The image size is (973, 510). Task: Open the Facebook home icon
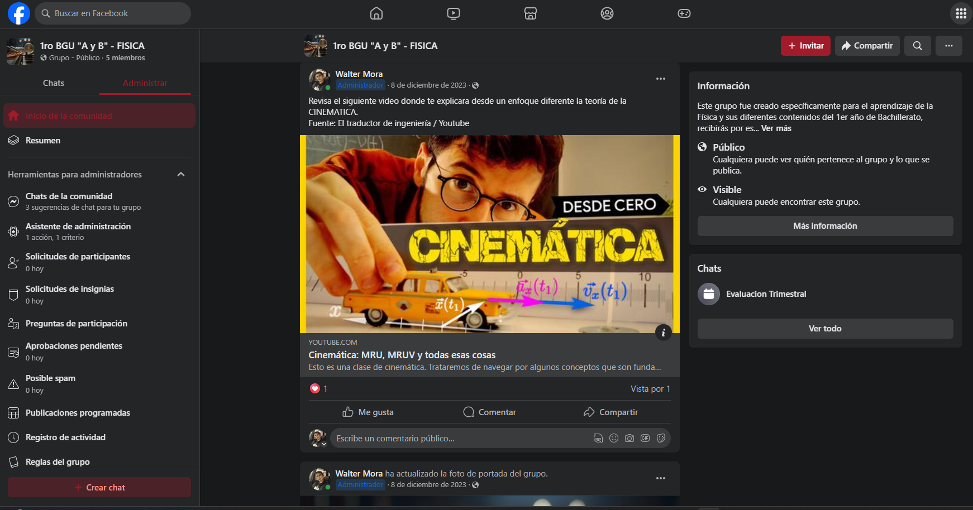click(376, 13)
